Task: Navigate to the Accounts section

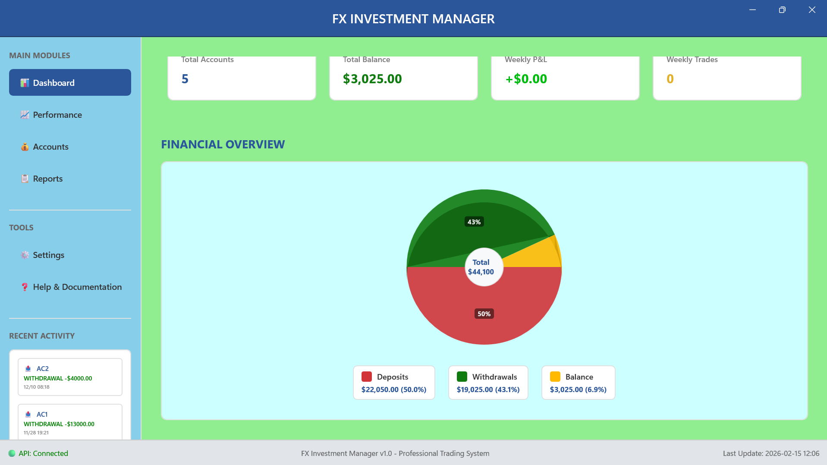Action: point(50,147)
